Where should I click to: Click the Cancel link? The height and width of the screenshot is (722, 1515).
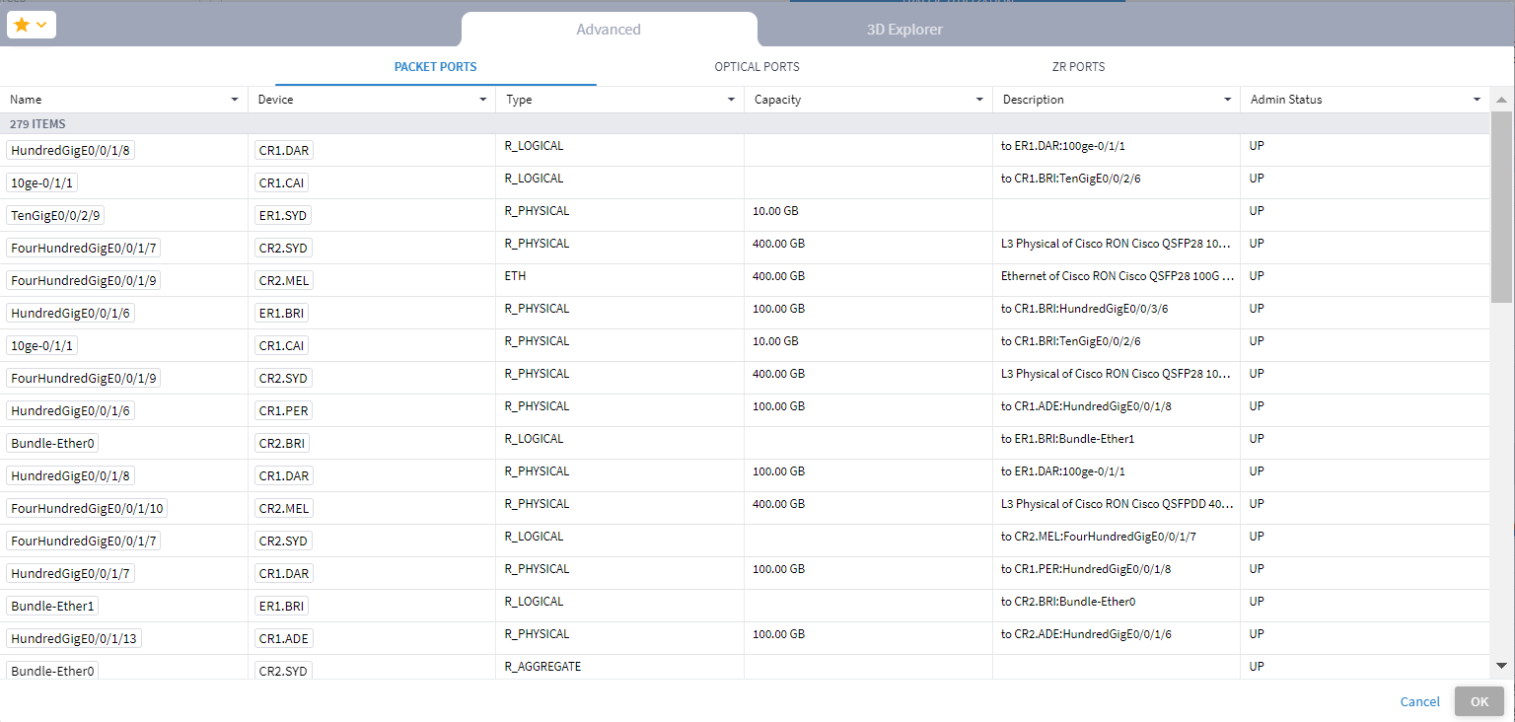pyautogui.click(x=1420, y=701)
